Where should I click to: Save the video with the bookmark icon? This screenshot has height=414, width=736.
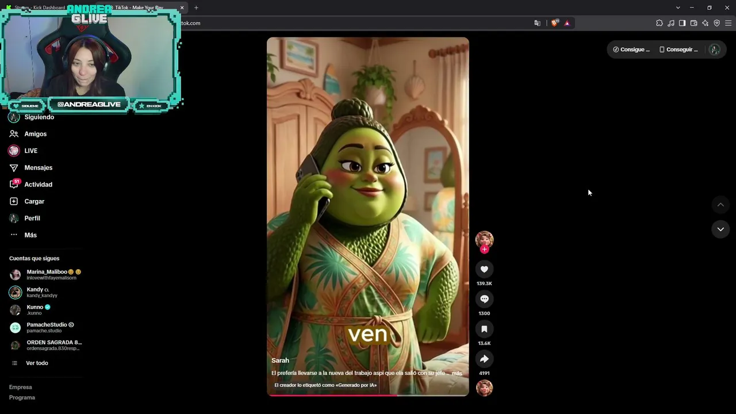[x=484, y=329]
